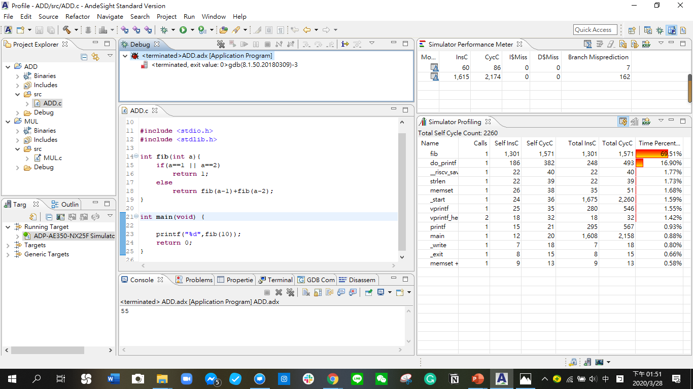693x389 pixels.
Task: Collapse the Running Target tree node
Action: (8, 227)
